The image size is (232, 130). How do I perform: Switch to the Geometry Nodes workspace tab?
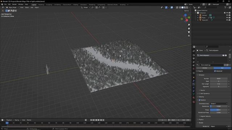click(112, 5)
